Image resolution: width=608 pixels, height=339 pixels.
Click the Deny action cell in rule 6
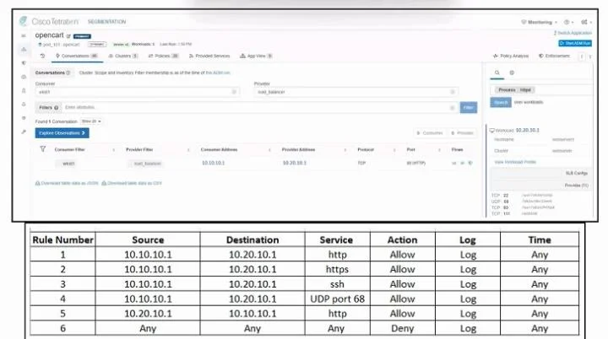click(403, 328)
